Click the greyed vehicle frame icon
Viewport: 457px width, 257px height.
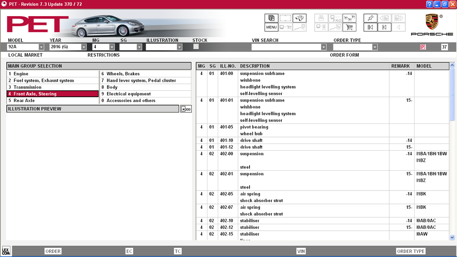tap(285, 18)
